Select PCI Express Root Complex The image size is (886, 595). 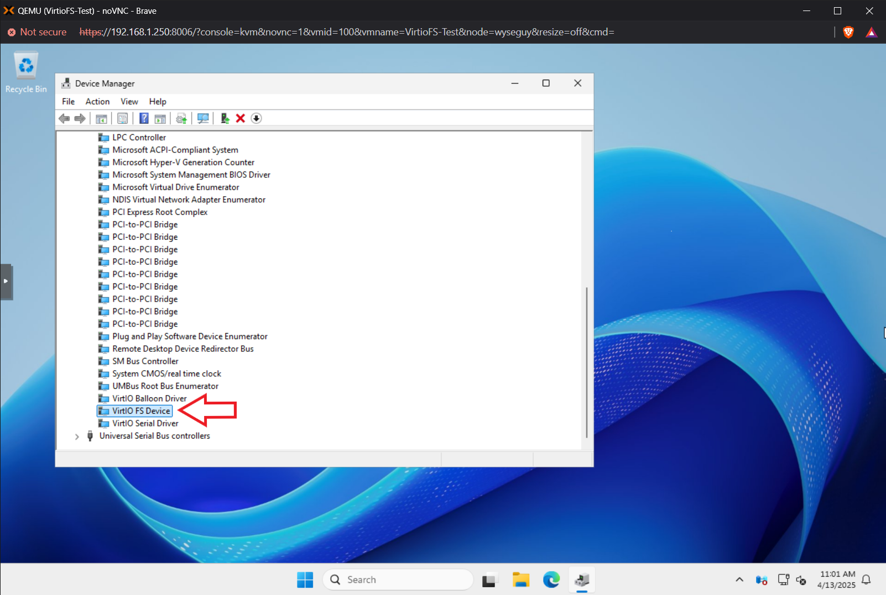pos(160,212)
